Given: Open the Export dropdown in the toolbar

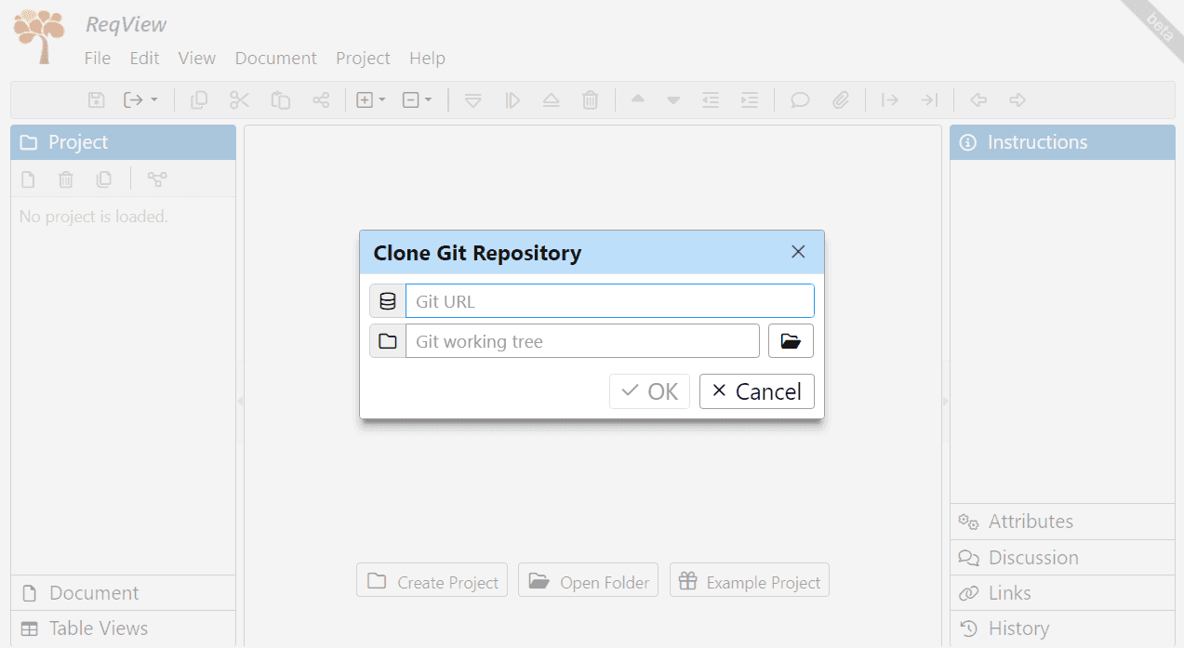Looking at the screenshot, I should (140, 99).
